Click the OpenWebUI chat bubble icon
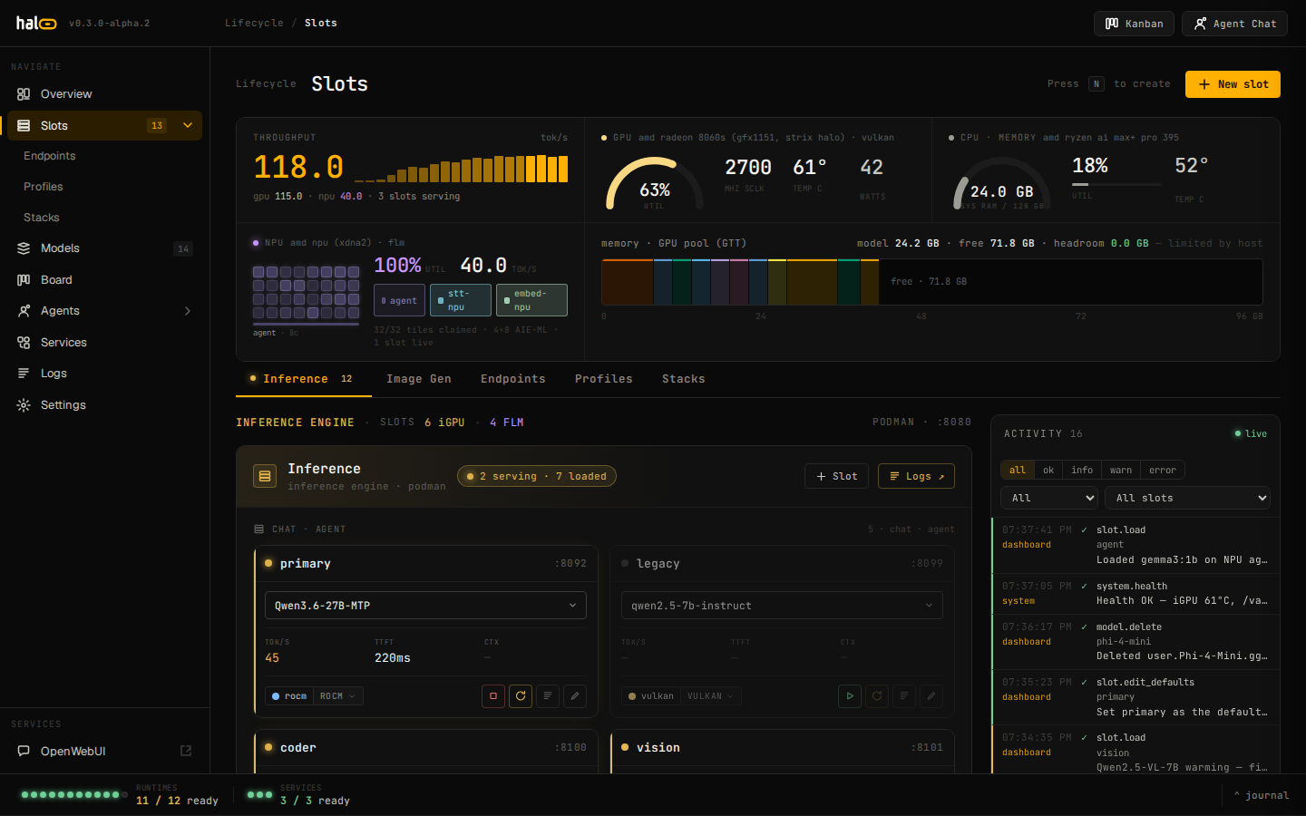1306x816 pixels. point(24,751)
